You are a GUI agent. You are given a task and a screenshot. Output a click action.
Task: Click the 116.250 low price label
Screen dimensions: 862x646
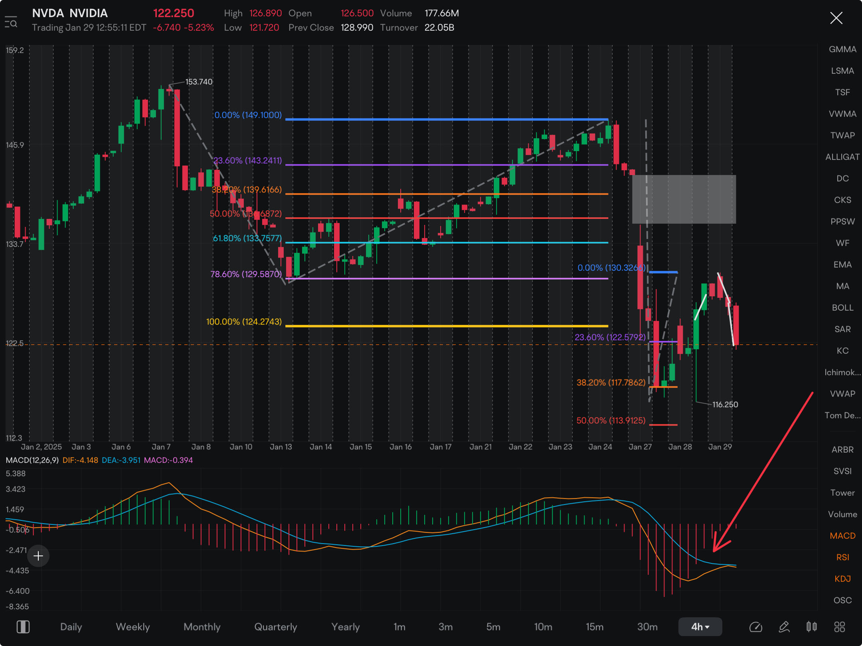point(725,404)
